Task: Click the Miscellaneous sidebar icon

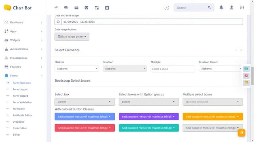Action: [6, 58]
